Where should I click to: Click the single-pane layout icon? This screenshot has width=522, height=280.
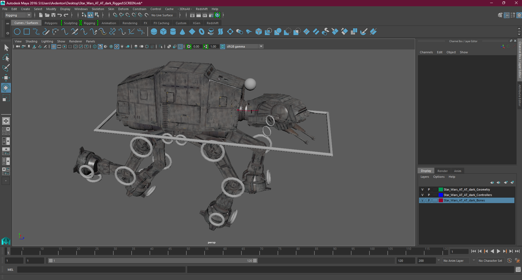click(x=6, y=121)
